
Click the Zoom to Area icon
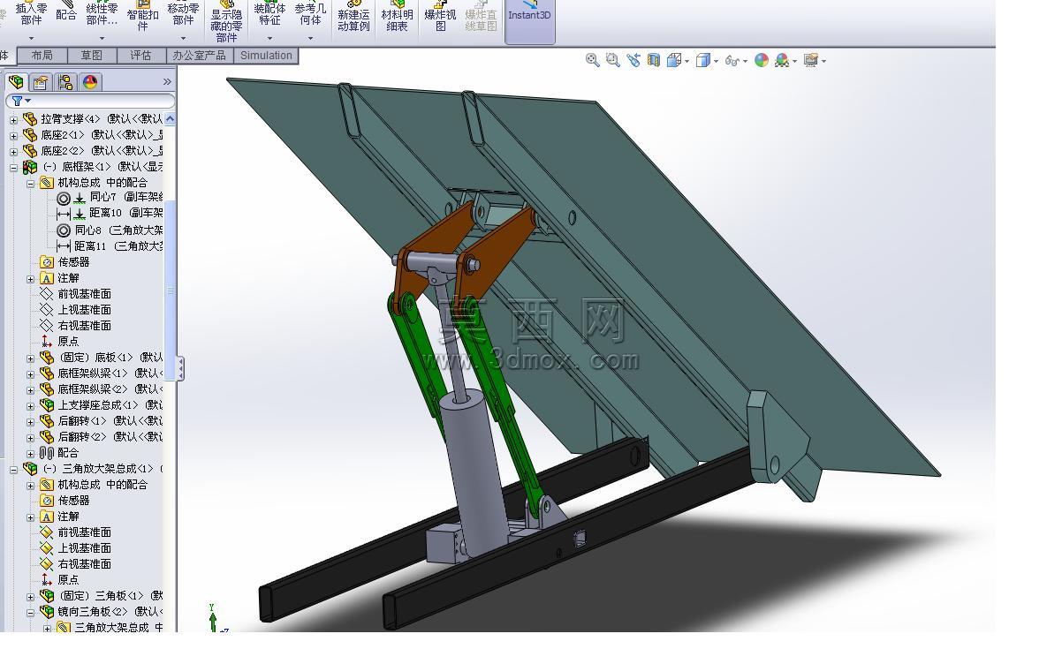613,60
